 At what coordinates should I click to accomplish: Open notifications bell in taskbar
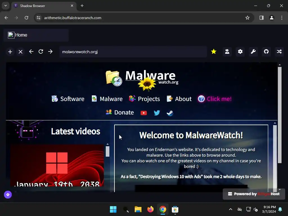pos(280,209)
